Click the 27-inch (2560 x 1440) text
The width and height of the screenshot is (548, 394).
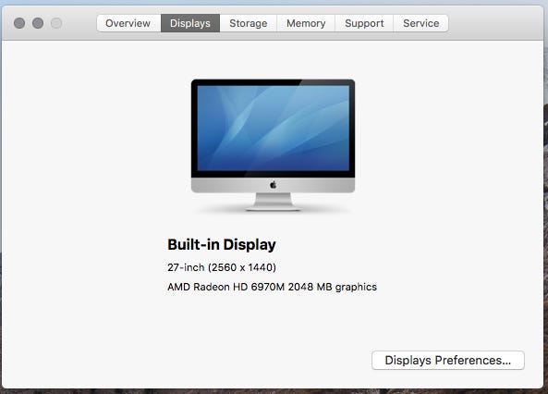[x=222, y=267]
